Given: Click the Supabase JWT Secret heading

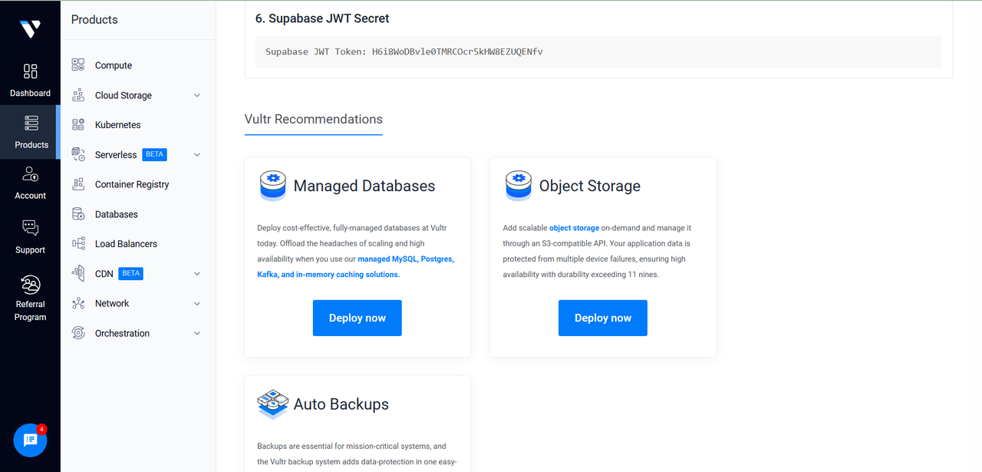Looking at the screenshot, I should pos(322,18).
